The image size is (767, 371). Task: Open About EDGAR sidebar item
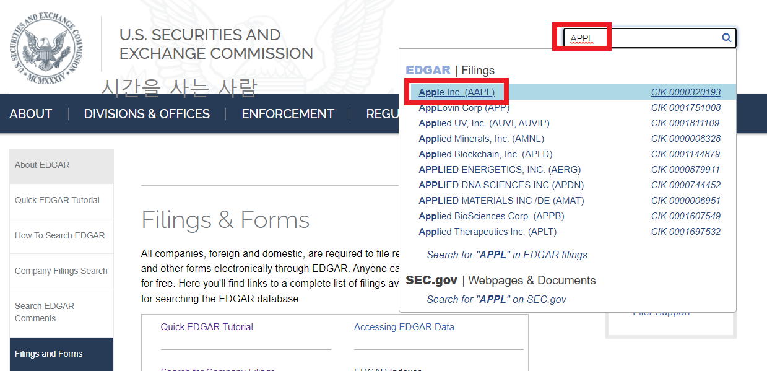(x=61, y=165)
